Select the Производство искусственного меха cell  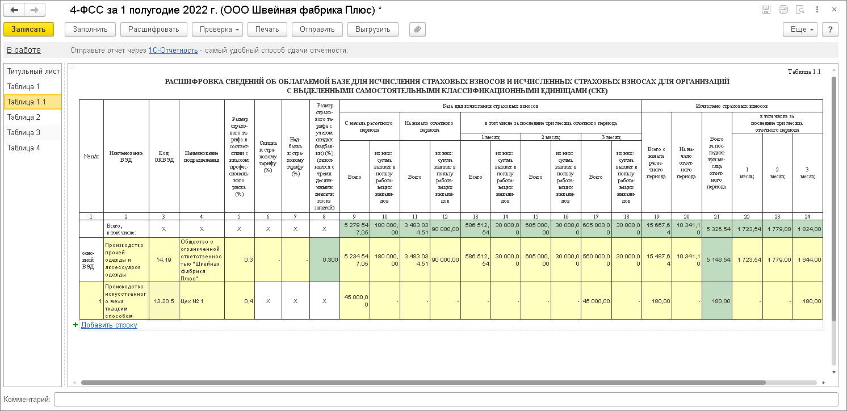125,301
